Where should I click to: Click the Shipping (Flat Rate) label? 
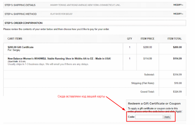tap(143, 83)
